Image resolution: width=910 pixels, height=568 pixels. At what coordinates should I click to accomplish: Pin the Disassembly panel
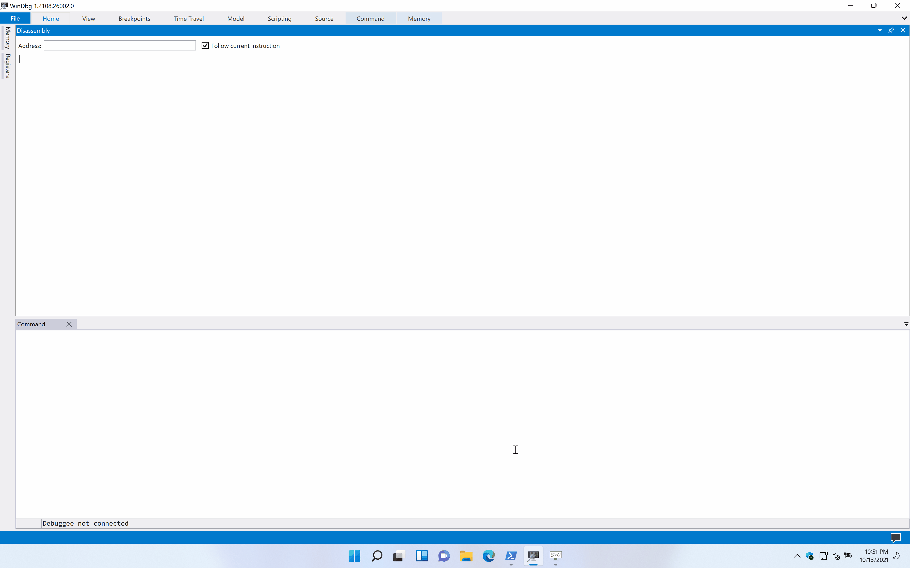(891, 30)
